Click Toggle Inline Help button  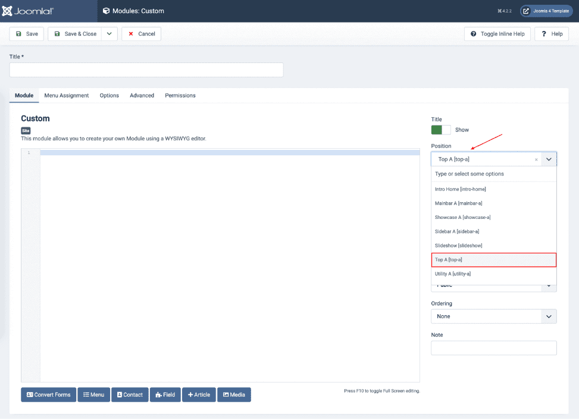click(x=497, y=34)
